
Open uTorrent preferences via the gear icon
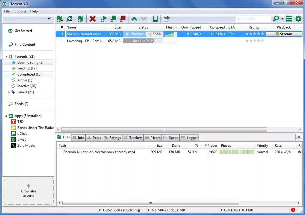(298, 19)
